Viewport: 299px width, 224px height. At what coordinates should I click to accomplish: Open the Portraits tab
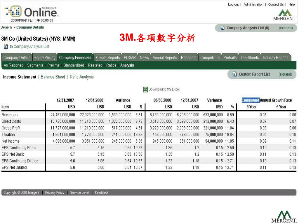230,57
